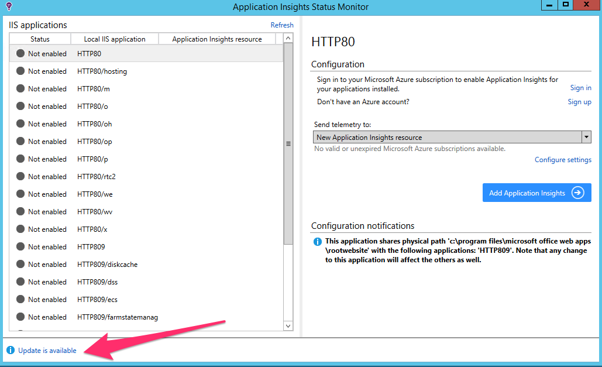The width and height of the screenshot is (602, 367).
Task: Open Configure settings link
Action: coord(563,160)
